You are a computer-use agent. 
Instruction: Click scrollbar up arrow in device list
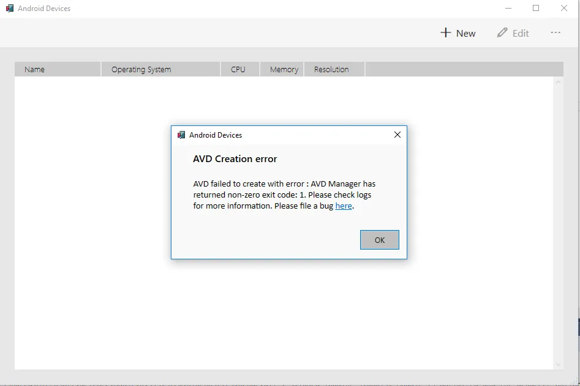(x=558, y=83)
